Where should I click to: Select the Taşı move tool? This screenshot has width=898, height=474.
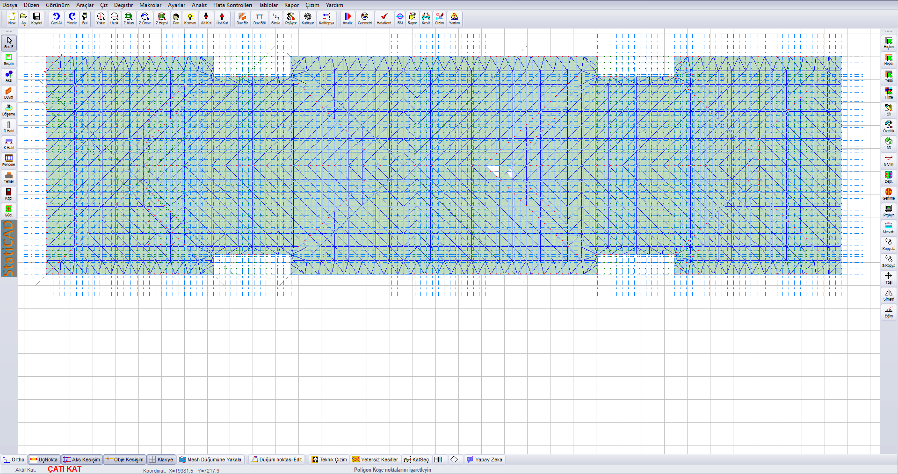889,278
